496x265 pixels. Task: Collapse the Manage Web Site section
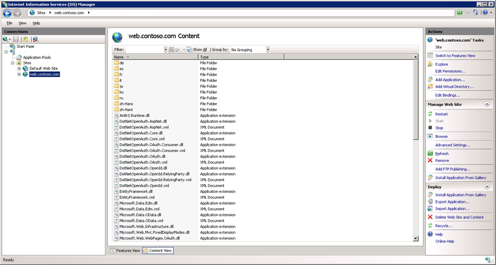[487, 104]
